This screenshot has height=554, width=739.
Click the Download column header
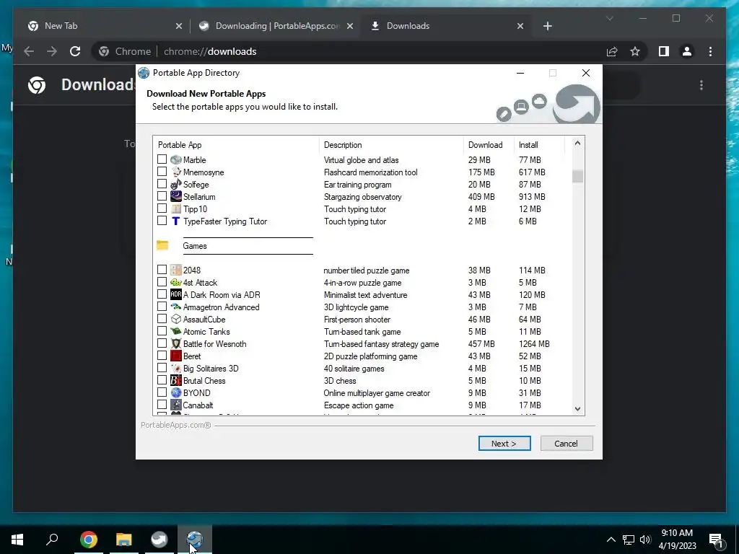[489, 144]
